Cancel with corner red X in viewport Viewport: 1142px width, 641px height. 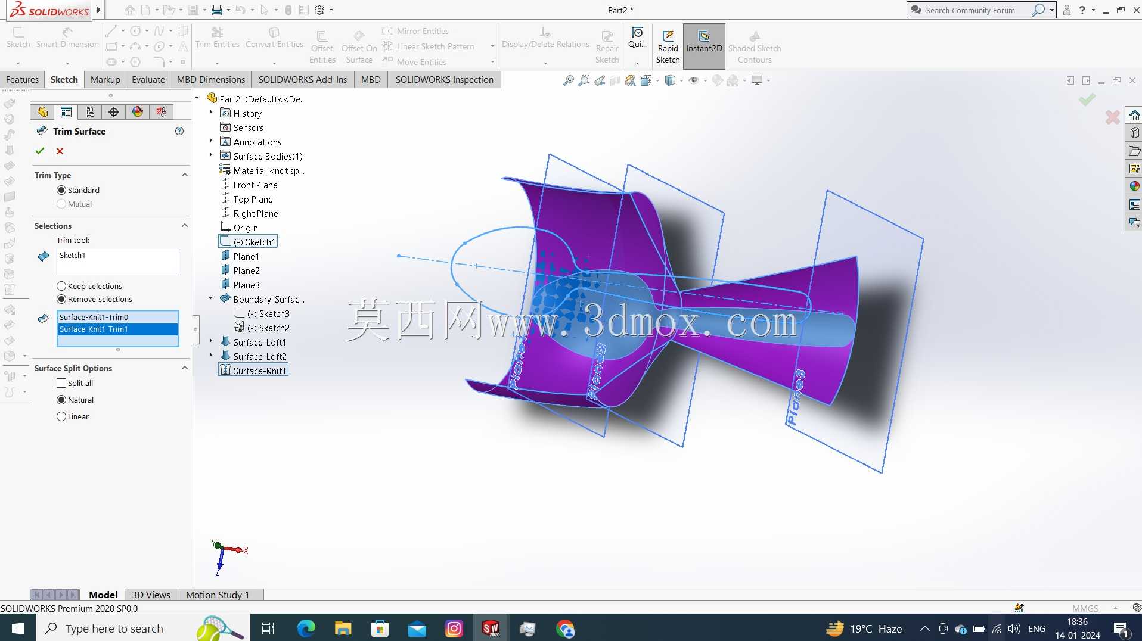pos(1112,117)
